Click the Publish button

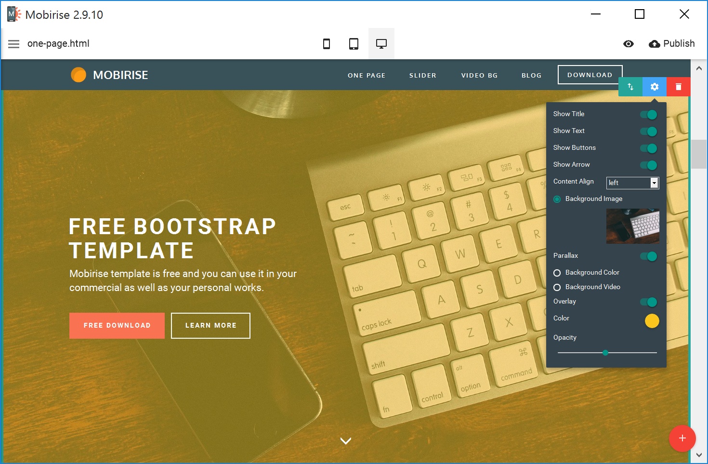tap(672, 43)
